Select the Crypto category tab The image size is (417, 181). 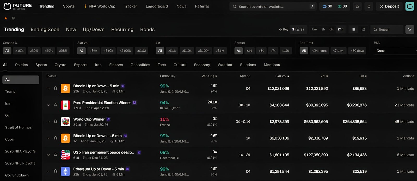point(60,65)
